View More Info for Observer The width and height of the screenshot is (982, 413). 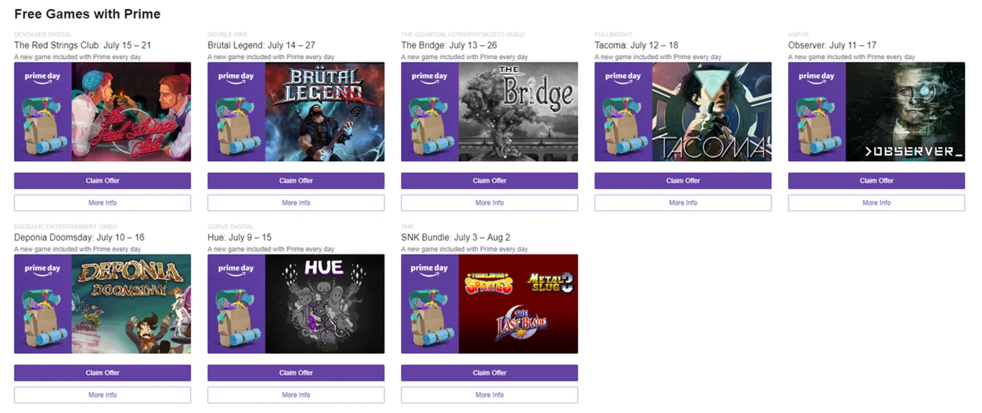pyautogui.click(x=876, y=203)
